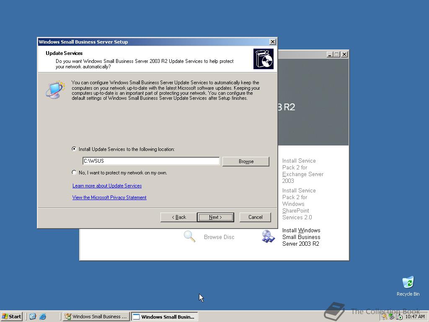Click the software box and disc icon in the setup header
This screenshot has height=322, width=429.
263,59
